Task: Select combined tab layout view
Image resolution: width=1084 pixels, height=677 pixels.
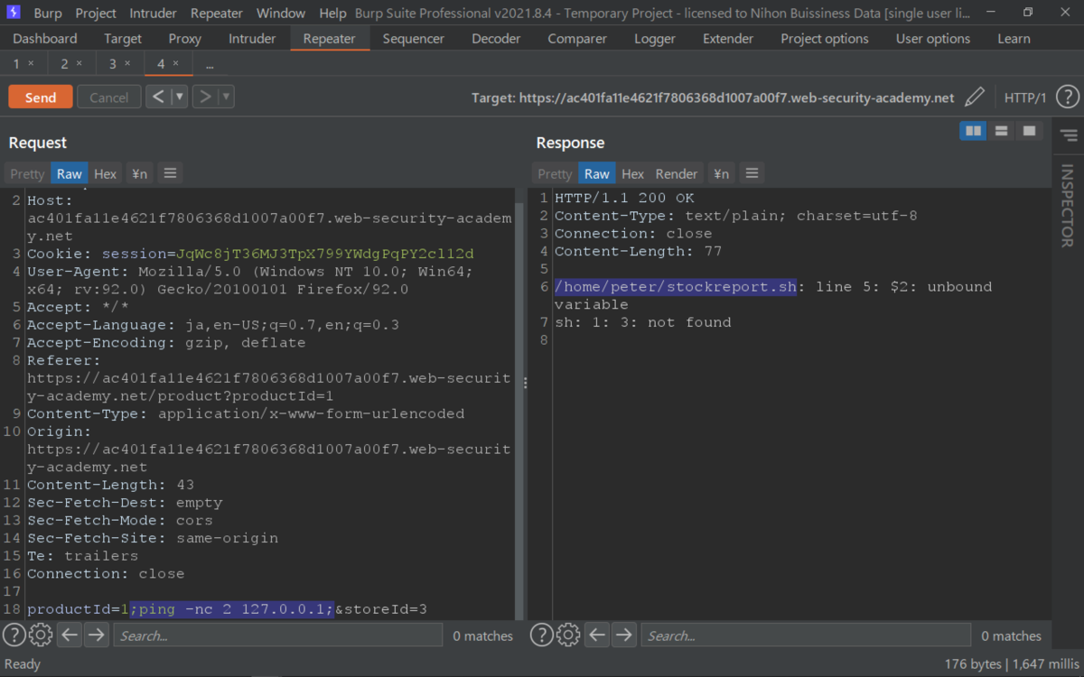Action: pyautogui.click(x=1029, y=131)
